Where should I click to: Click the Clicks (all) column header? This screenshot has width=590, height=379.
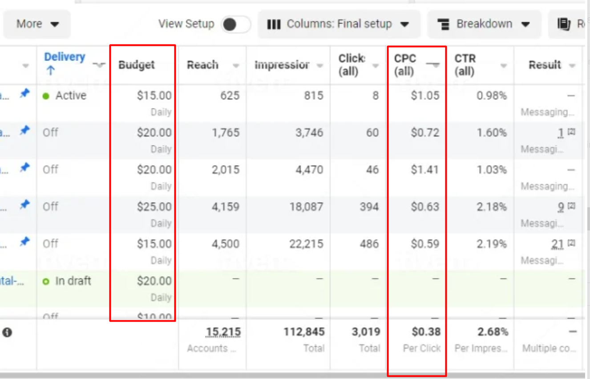click(352, 65)
